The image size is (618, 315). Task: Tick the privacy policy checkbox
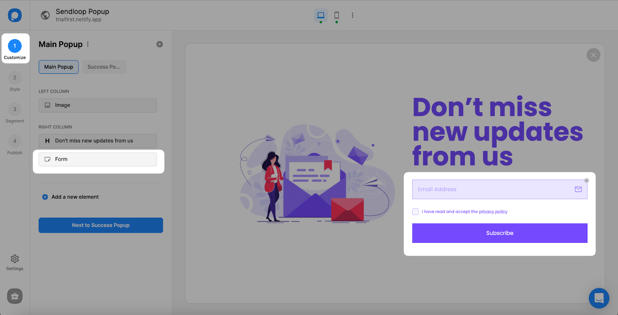[x=416, y=212]
